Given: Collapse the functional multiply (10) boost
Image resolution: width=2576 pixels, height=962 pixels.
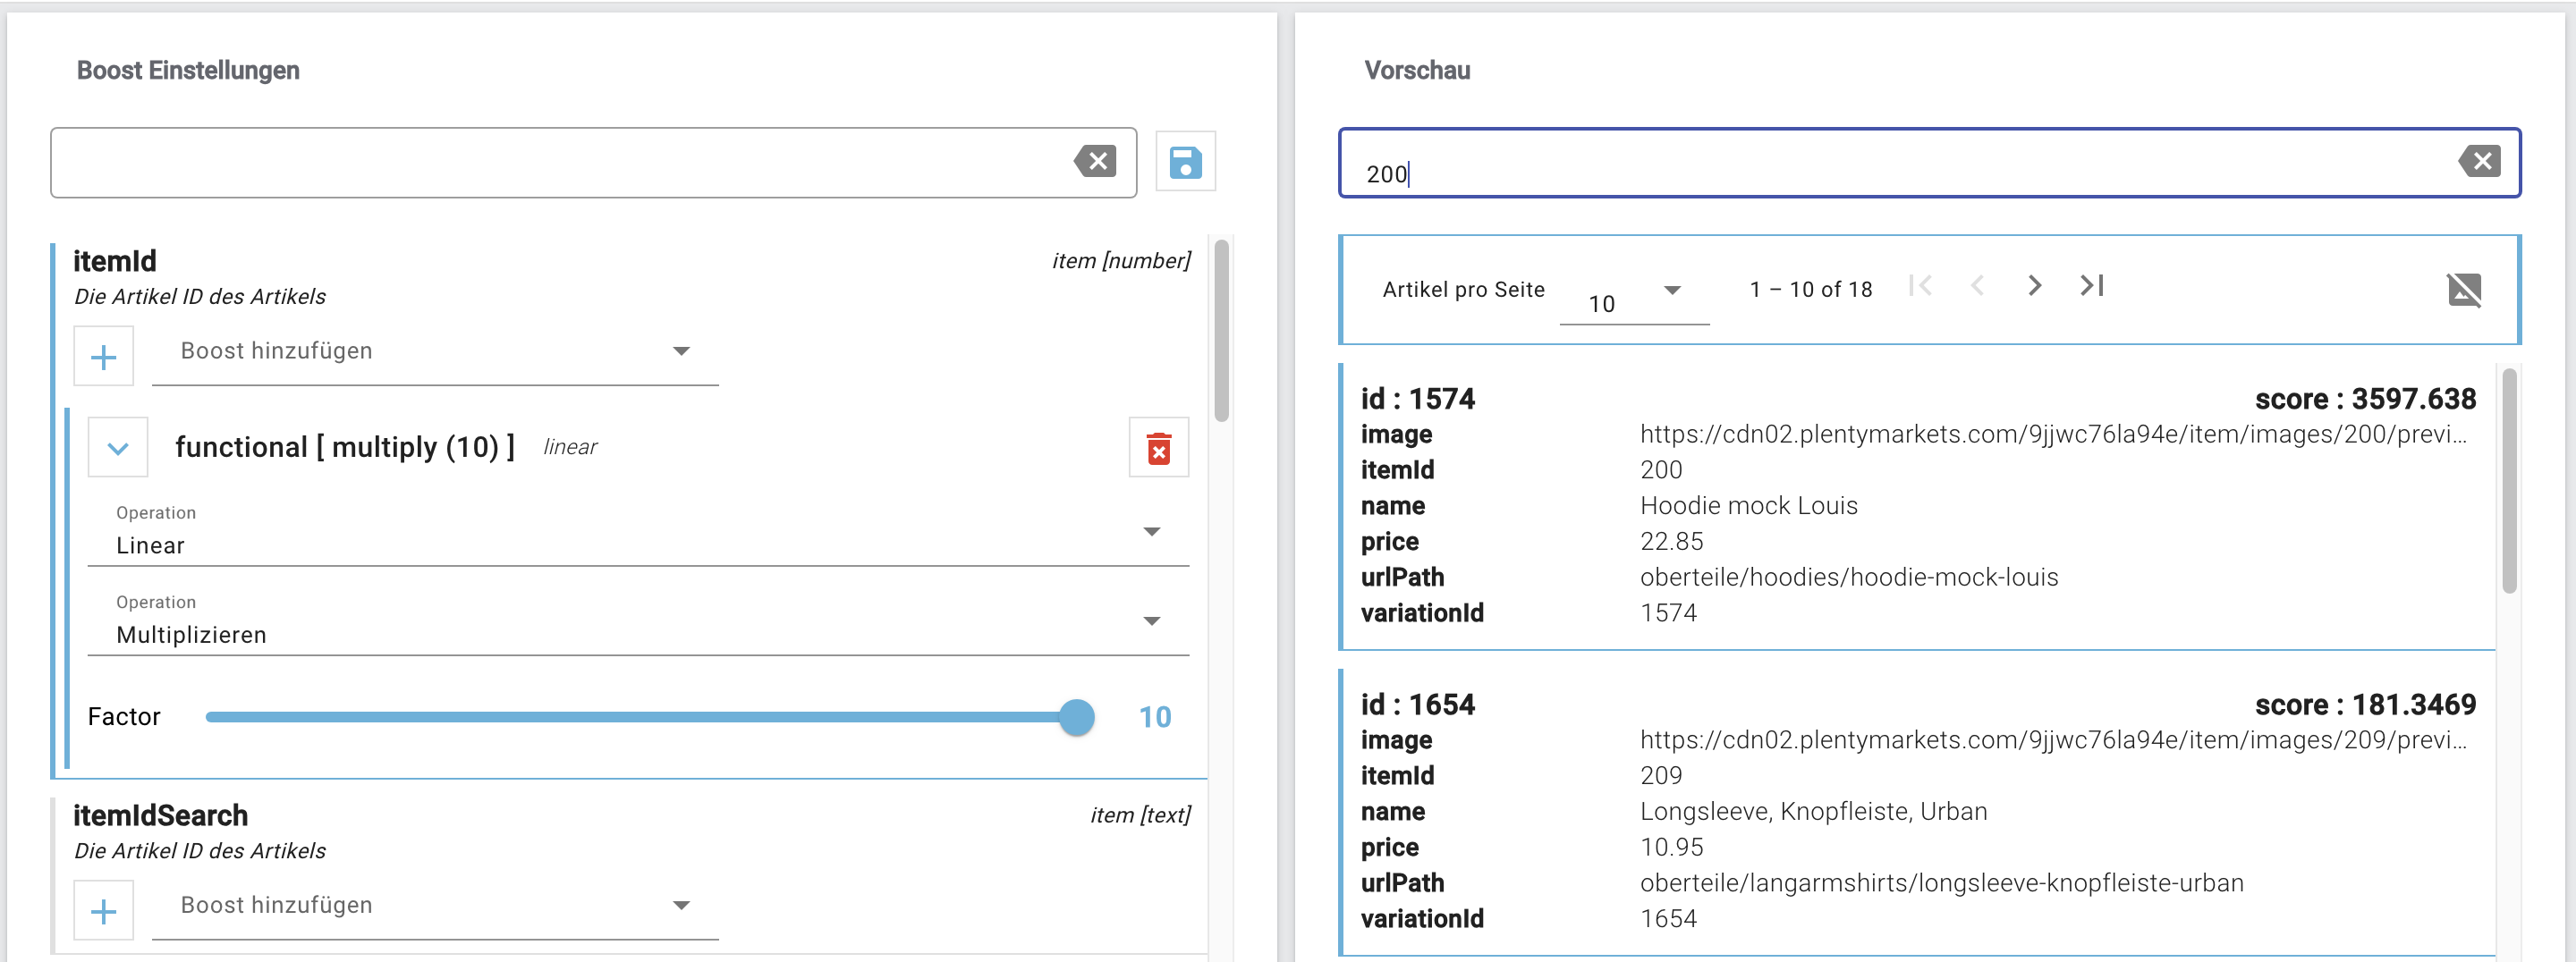Looking at the screenshot, I should pyautogui.click(x=118, y=448).
